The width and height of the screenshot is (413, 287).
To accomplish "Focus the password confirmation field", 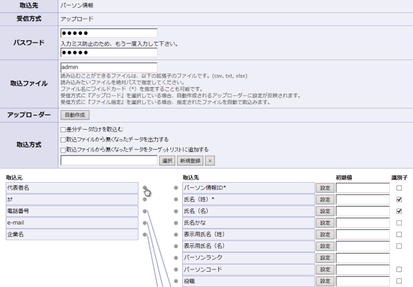I will [x=109, y=52].
